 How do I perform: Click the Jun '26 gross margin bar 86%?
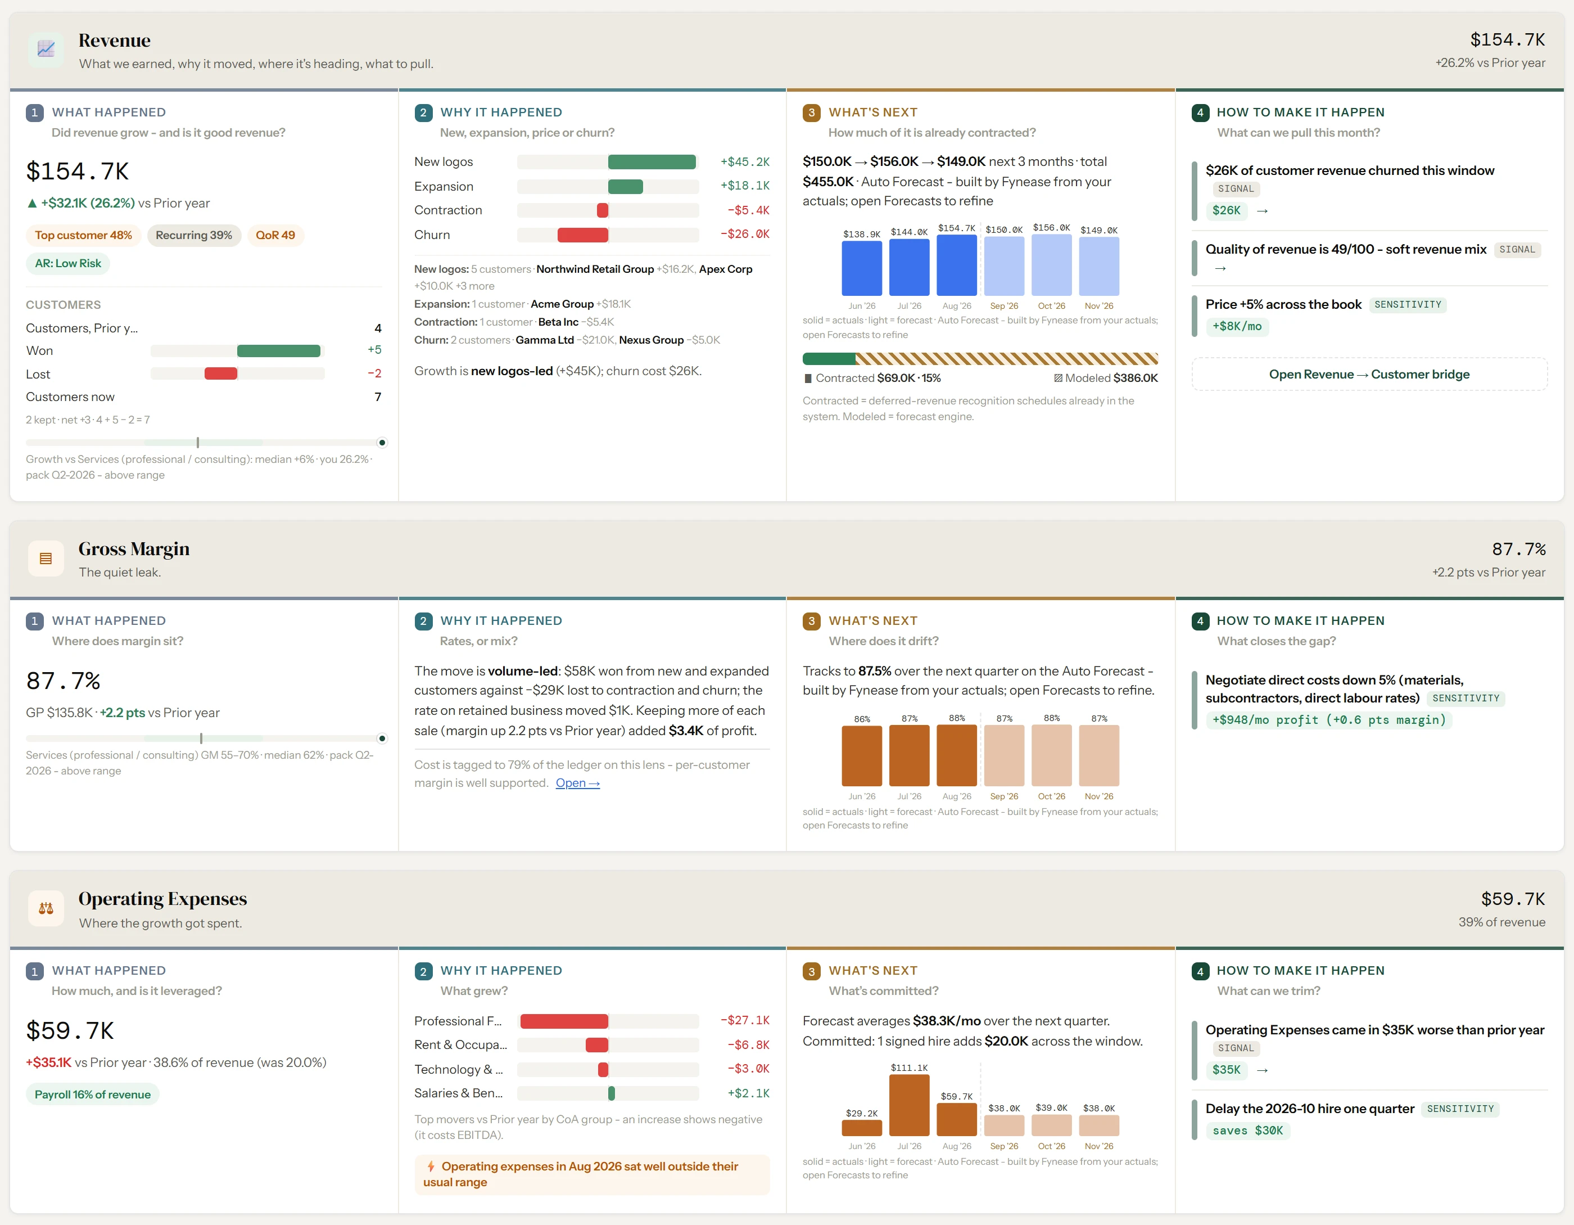[861, 755]
